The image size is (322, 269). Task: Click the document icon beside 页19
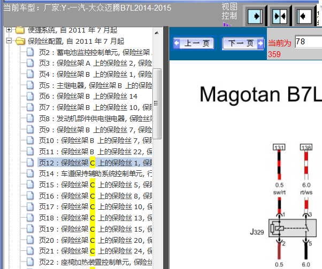(30, 229)
